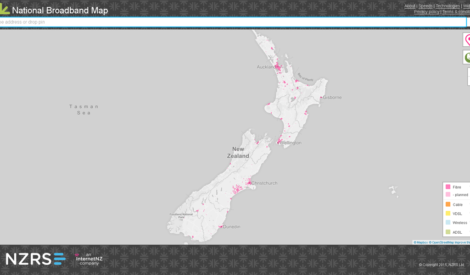
Task: Click the orange Cable icon in the legend
Action: click(x=448, y=204)
